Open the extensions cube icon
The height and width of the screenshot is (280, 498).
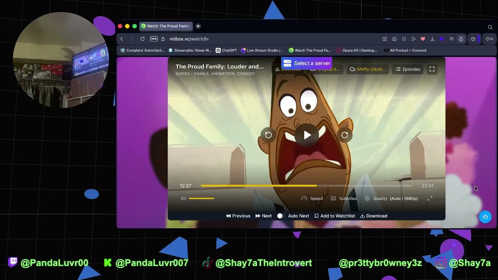point(473,39)
